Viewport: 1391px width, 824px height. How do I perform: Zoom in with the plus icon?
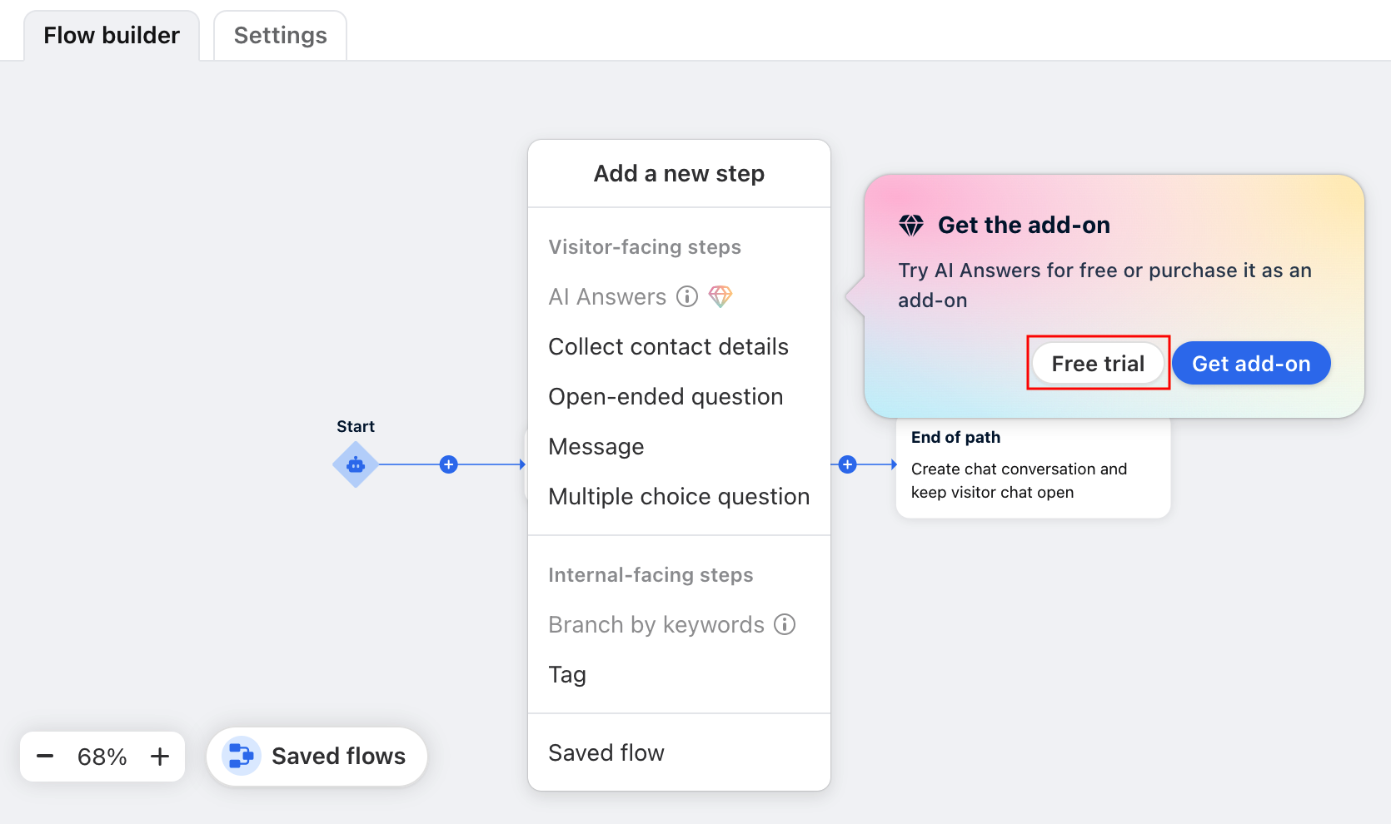160,757
